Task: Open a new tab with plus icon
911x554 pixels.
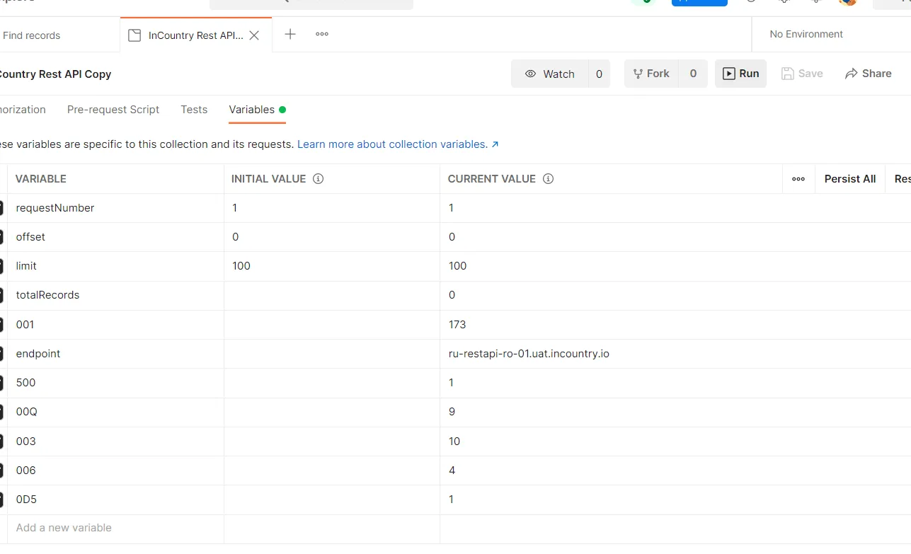Action: (x=290, y=34)
